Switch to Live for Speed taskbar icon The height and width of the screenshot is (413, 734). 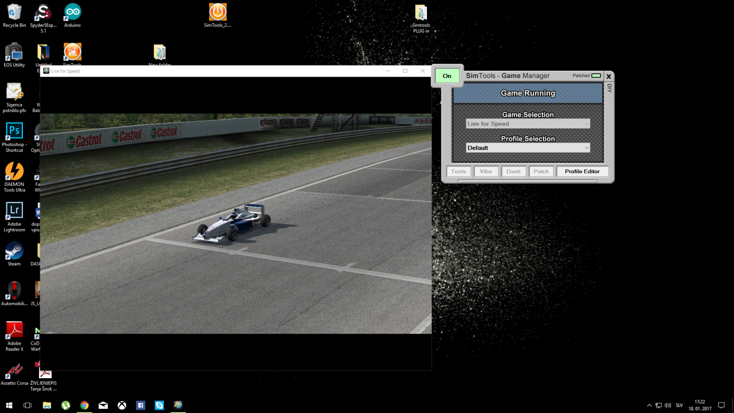tap(178, 405)
